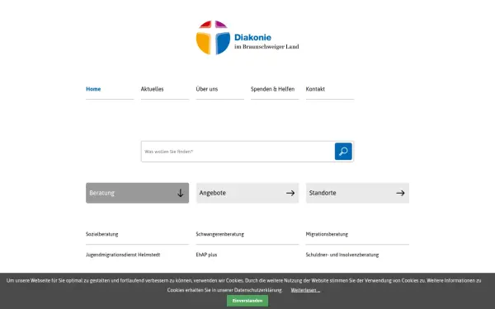Open Jugendmigrationsdienst Helmstedt
This screenshot has height=309, width=495.
click(123, 255)
